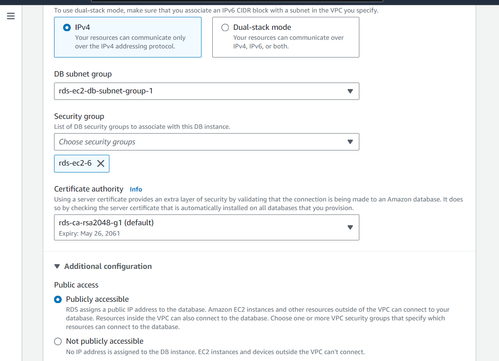Click the Certificate authority dropdown arrow

click(x=350, y=227)
